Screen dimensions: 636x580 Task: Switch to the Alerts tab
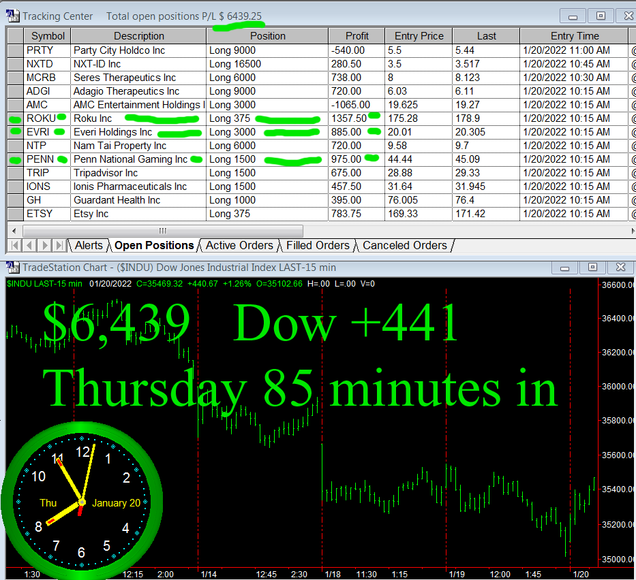[89, 246]
